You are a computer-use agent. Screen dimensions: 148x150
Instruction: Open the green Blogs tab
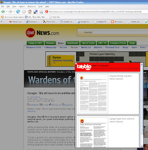click(x=132, y=43)
